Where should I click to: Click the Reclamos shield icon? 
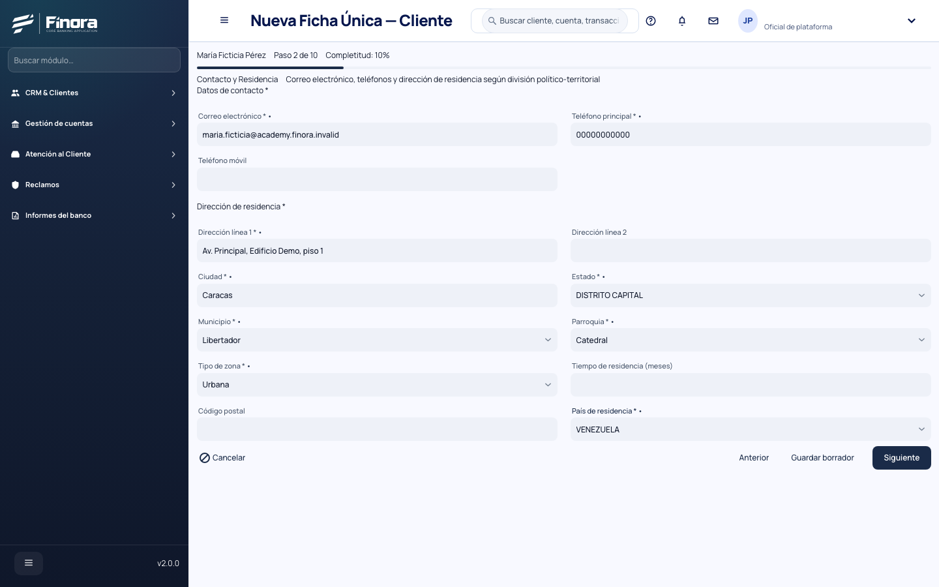pos(16,185)
